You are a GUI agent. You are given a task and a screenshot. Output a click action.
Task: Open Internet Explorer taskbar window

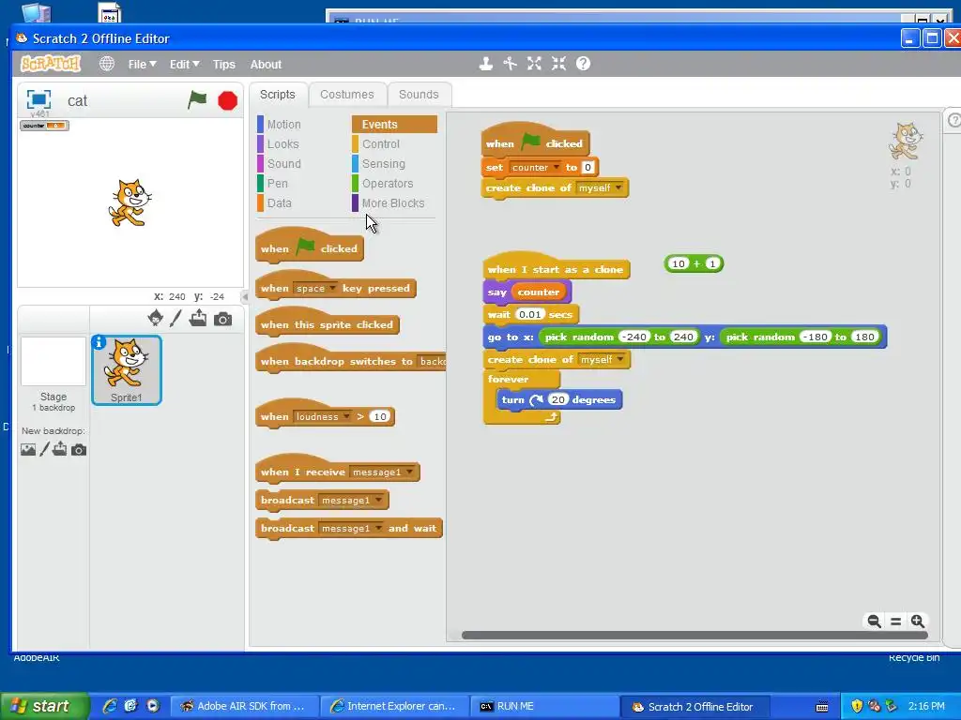pos(395,707)
